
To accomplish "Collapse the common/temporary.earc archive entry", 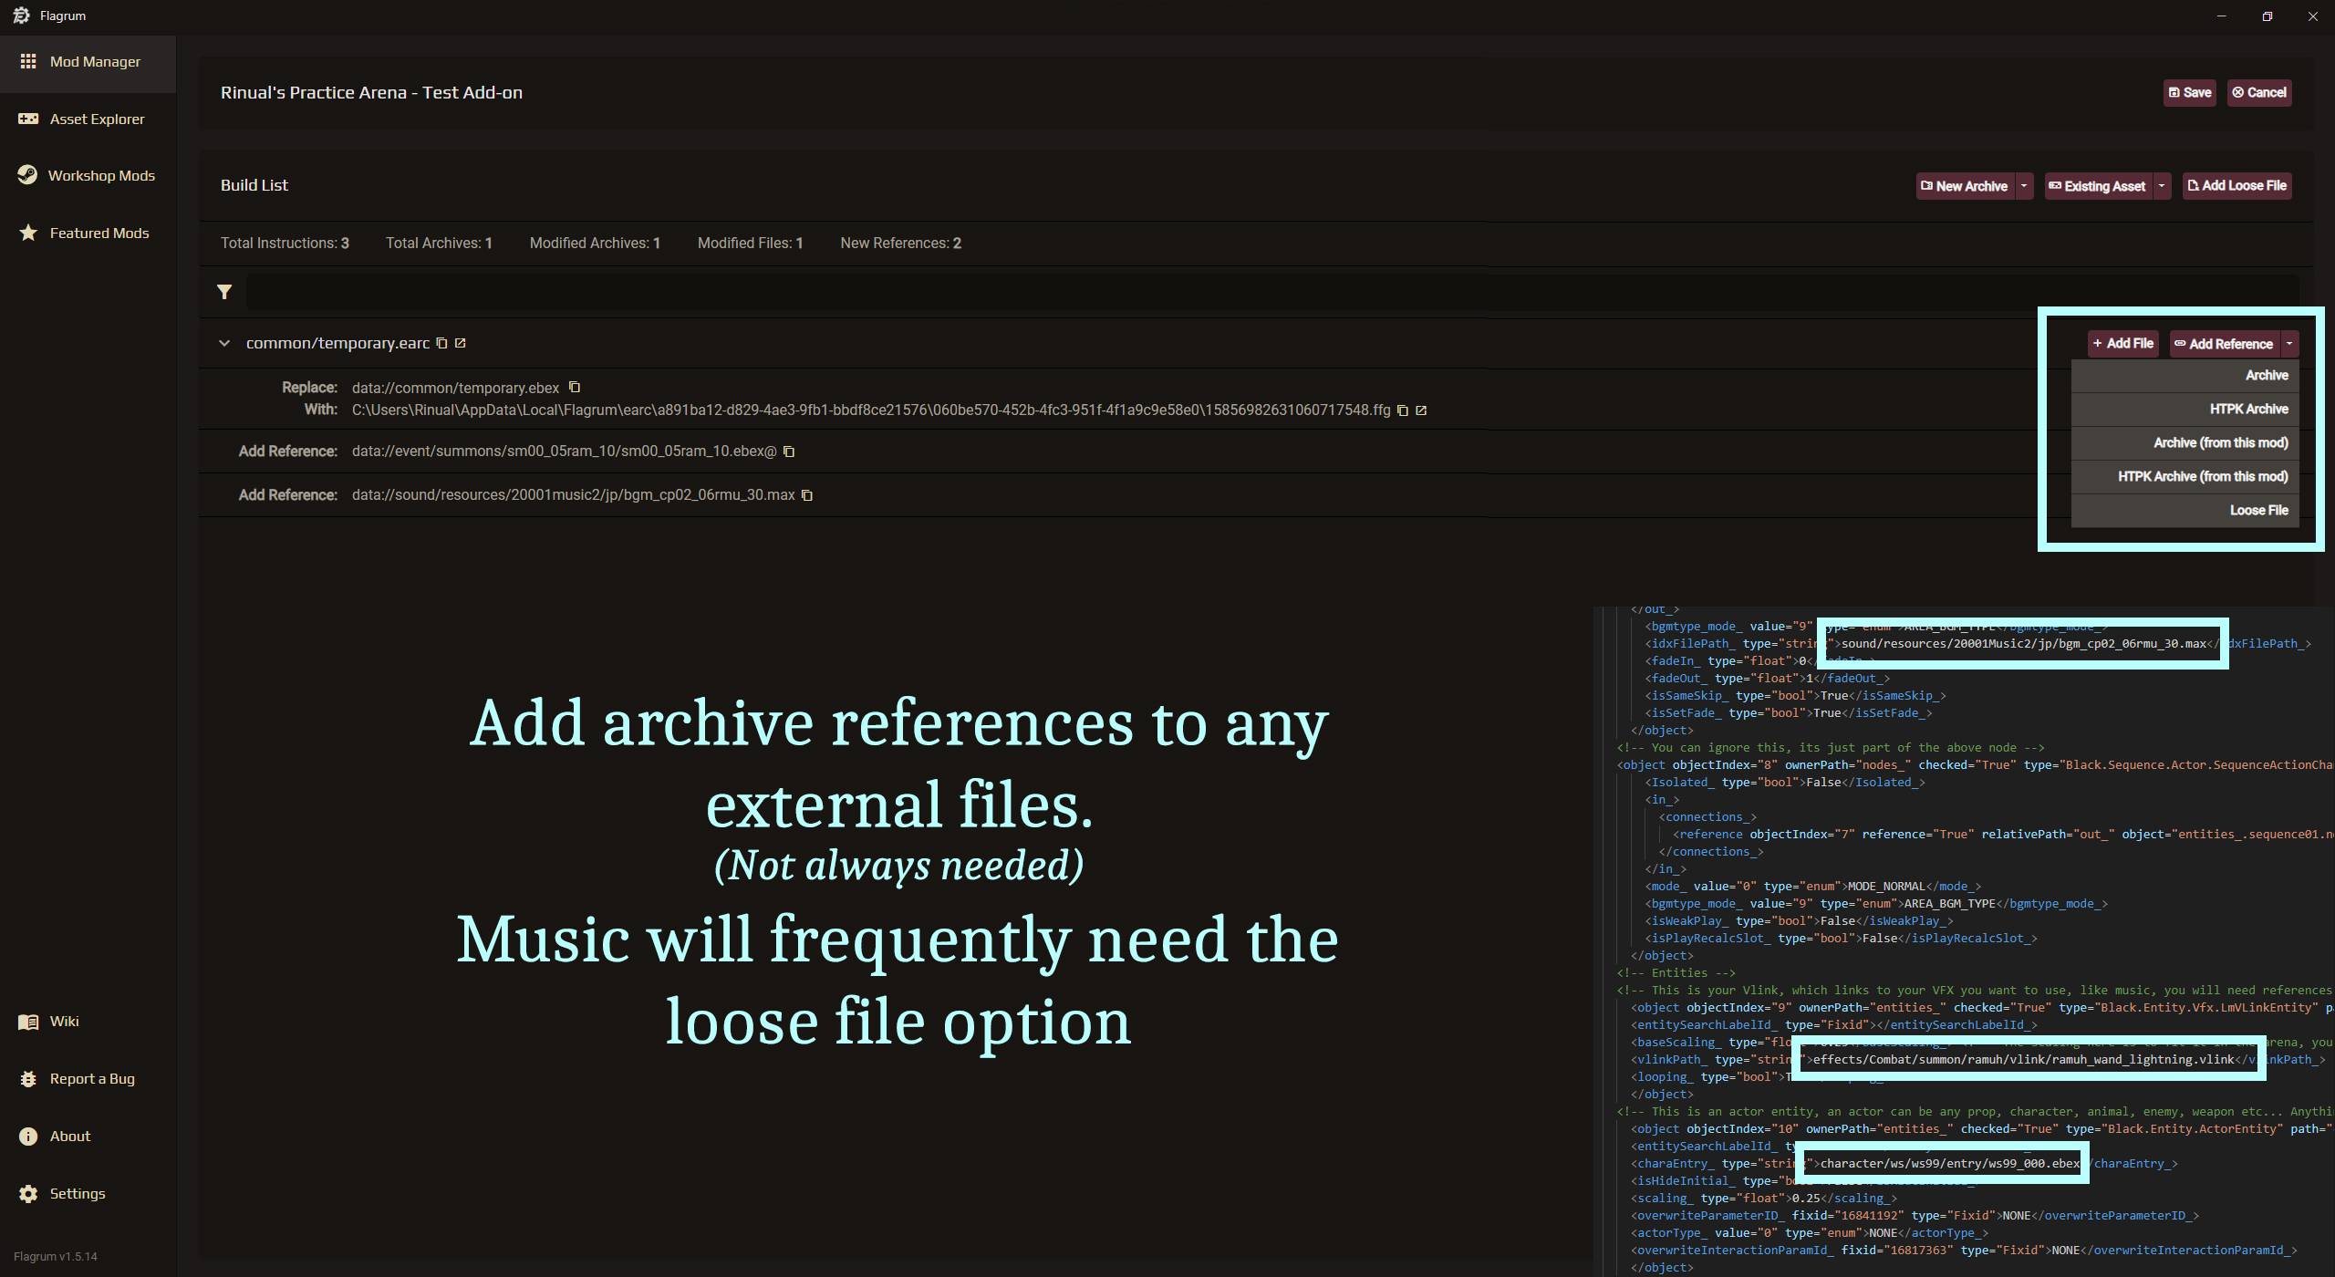I will point(224,343).
